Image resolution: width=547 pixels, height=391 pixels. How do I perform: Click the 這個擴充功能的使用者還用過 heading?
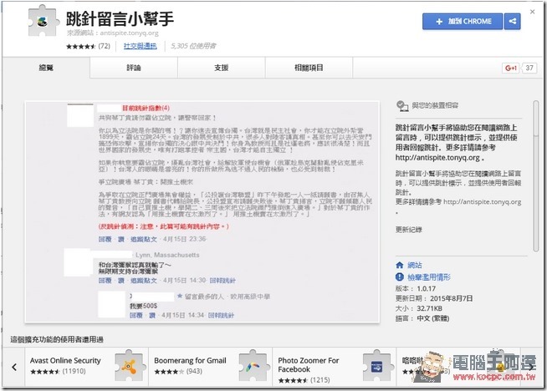57,339
